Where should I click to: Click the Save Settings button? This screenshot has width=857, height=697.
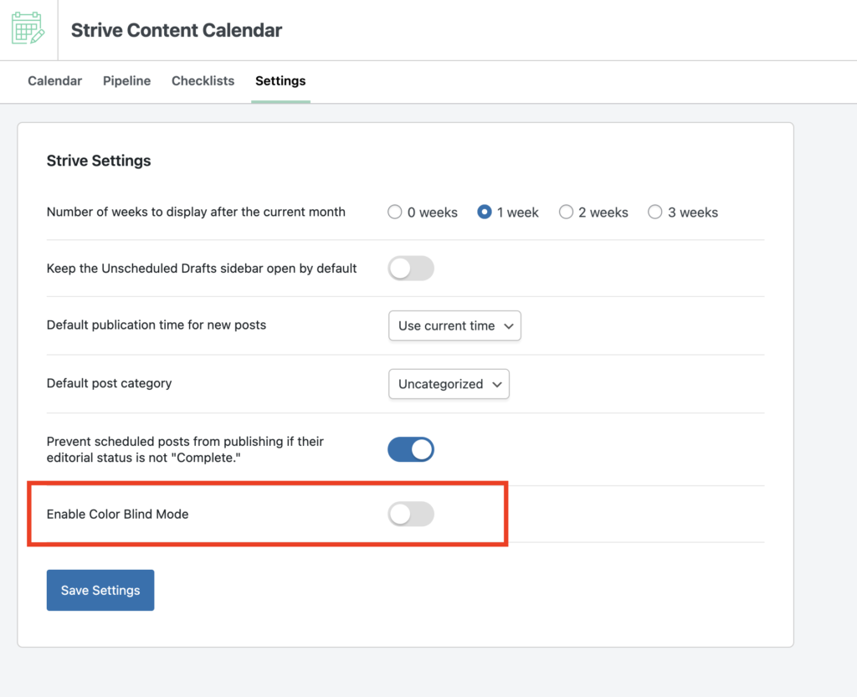coord(100,591)
